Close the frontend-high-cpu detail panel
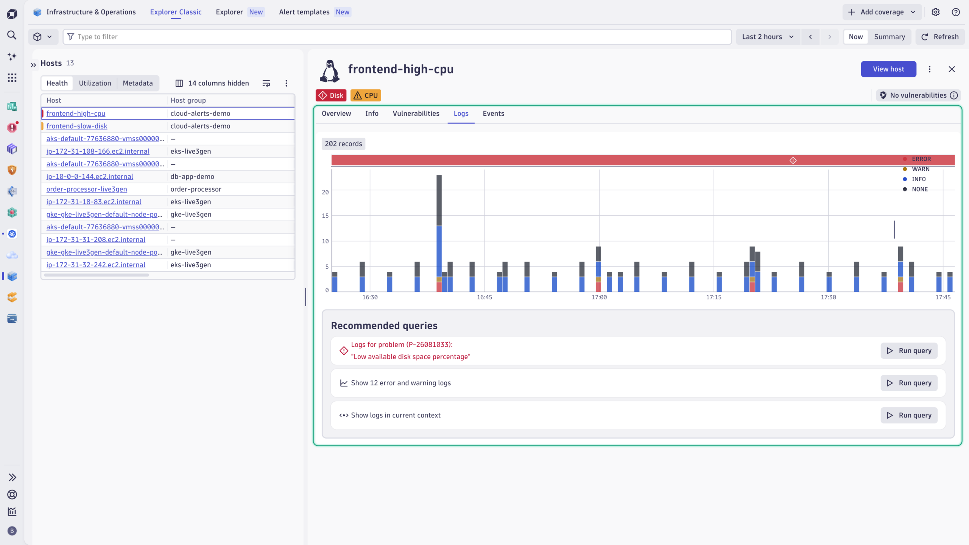Screen dimensions: 969x545 tap(952, 69)
